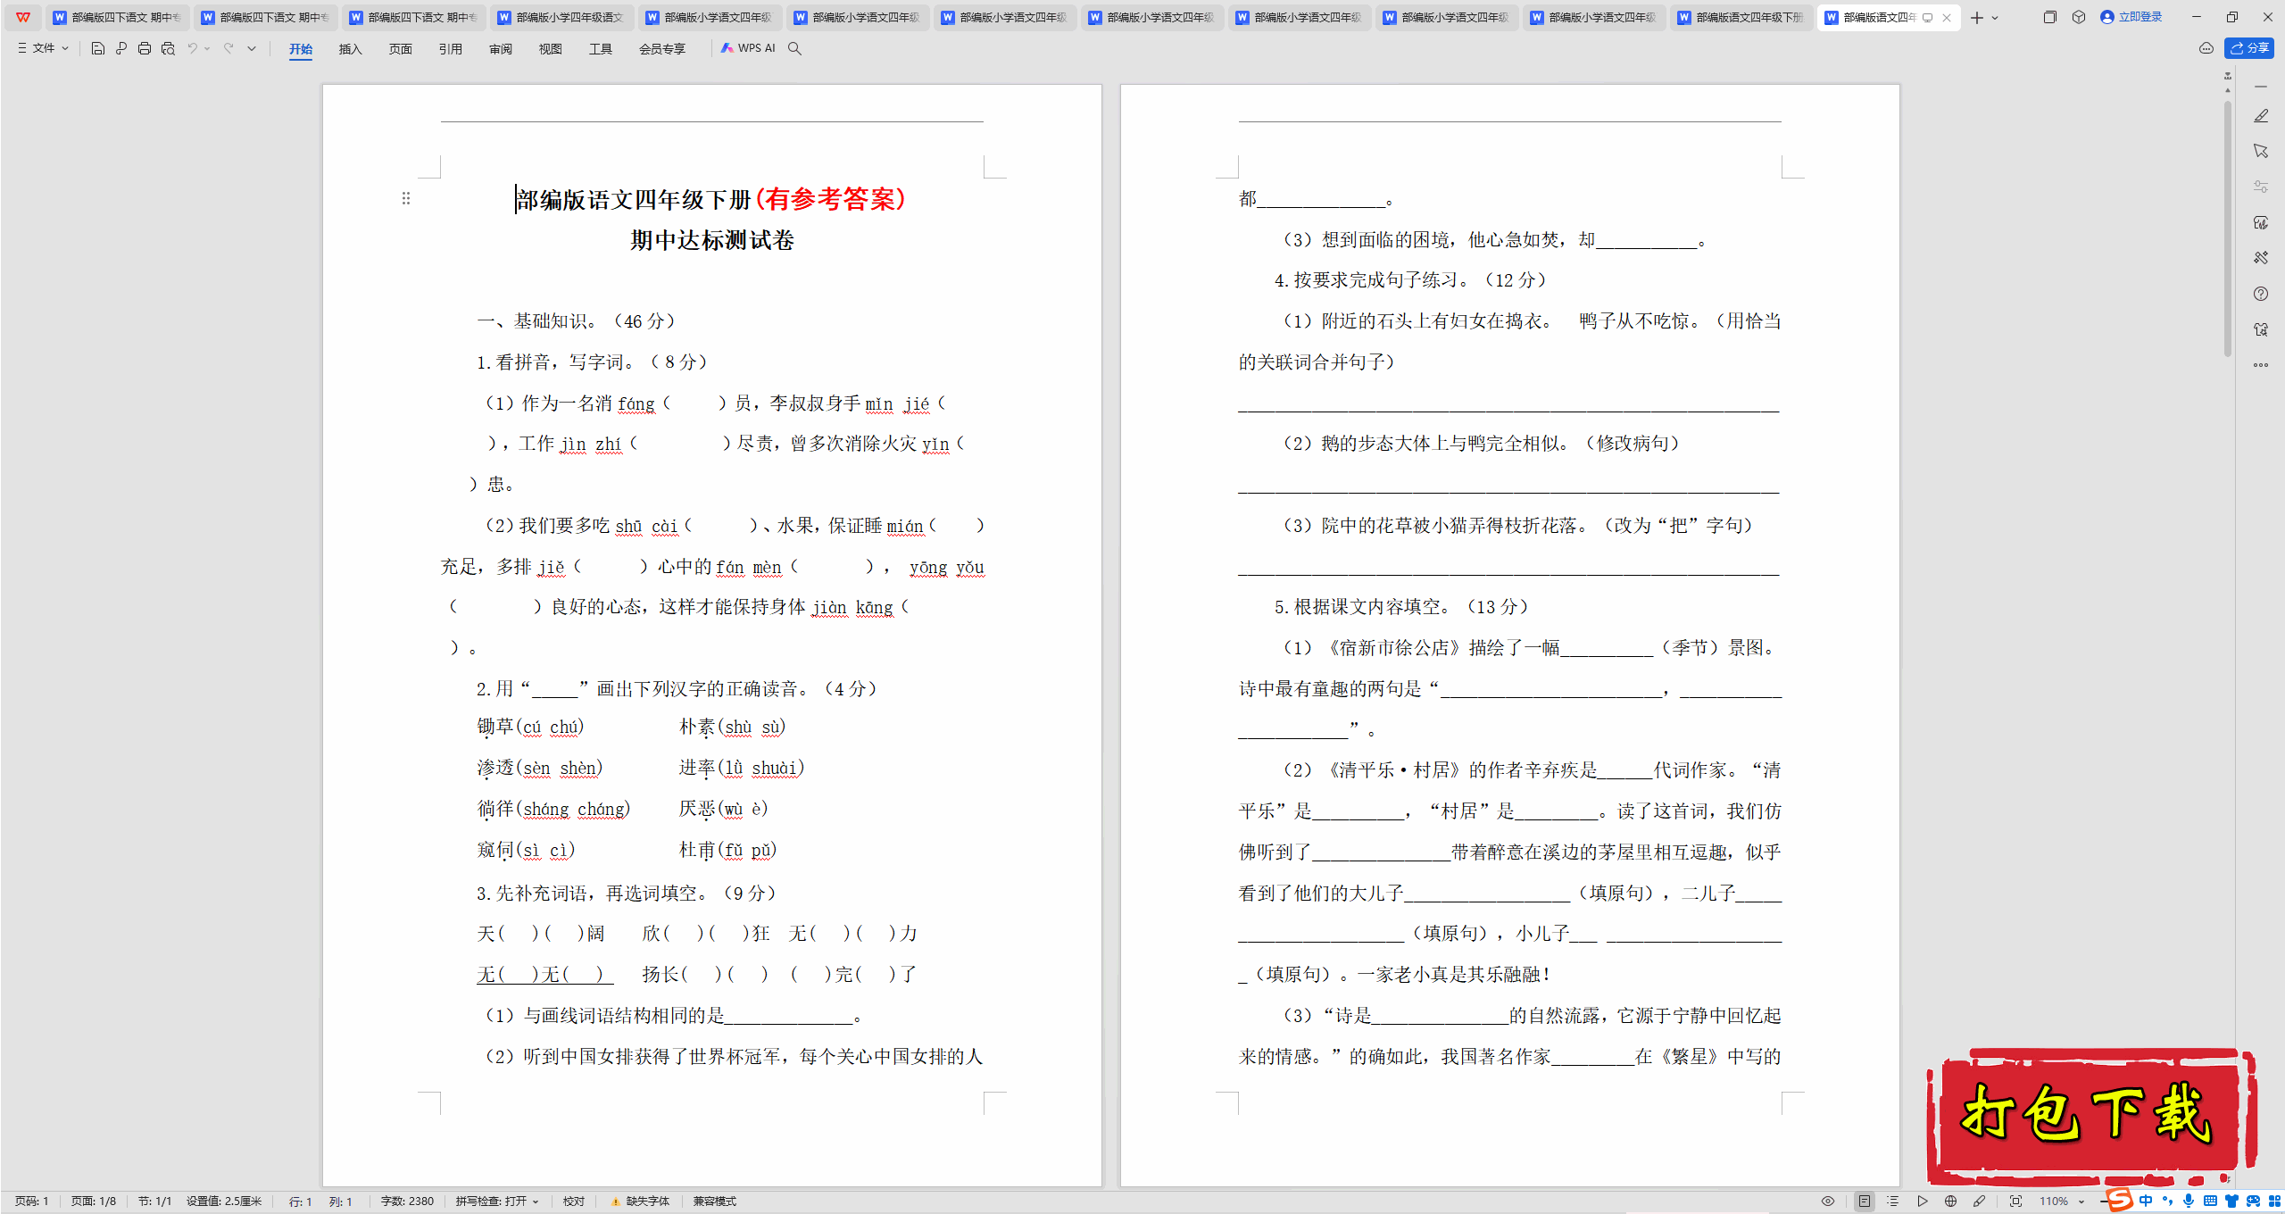Viewport: 2285px width, 1214px height.
Task: Click the fit-page focus icon
Action: (2015, 1202)
